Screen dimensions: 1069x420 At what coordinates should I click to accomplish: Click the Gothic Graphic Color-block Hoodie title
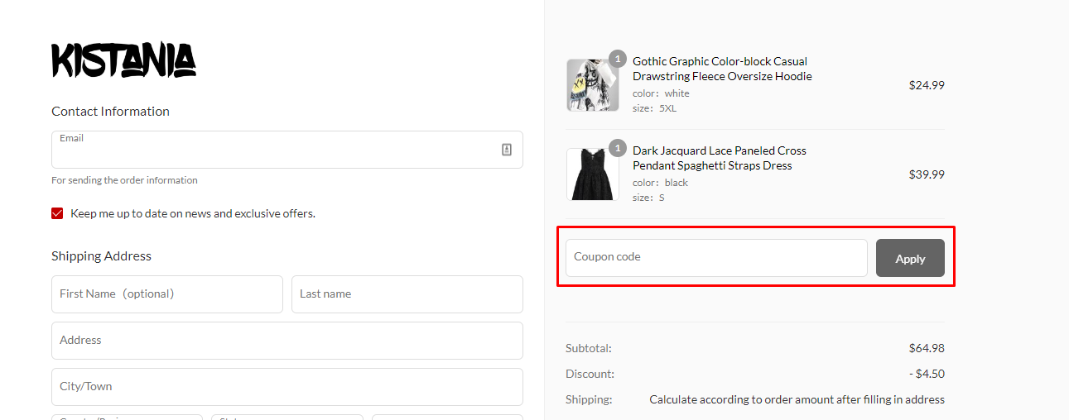[722, 69]
